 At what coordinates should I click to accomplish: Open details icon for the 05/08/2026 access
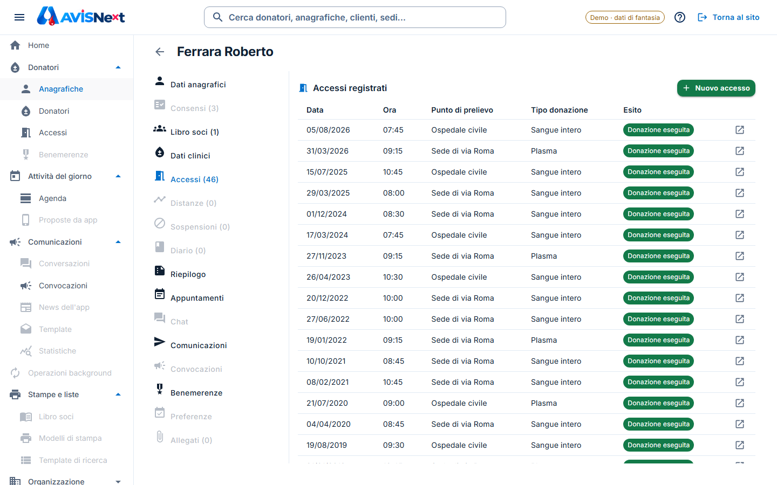tap(740, 130)
